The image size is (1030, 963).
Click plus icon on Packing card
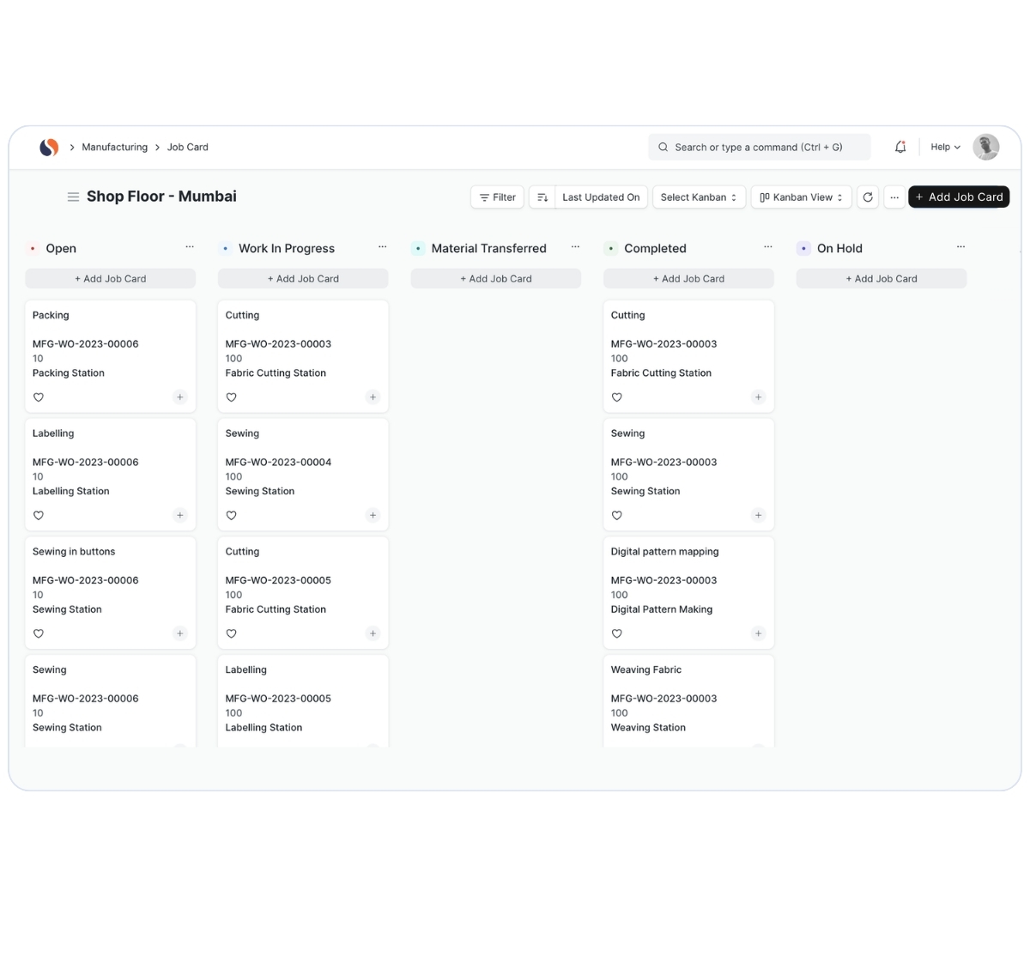179,397
